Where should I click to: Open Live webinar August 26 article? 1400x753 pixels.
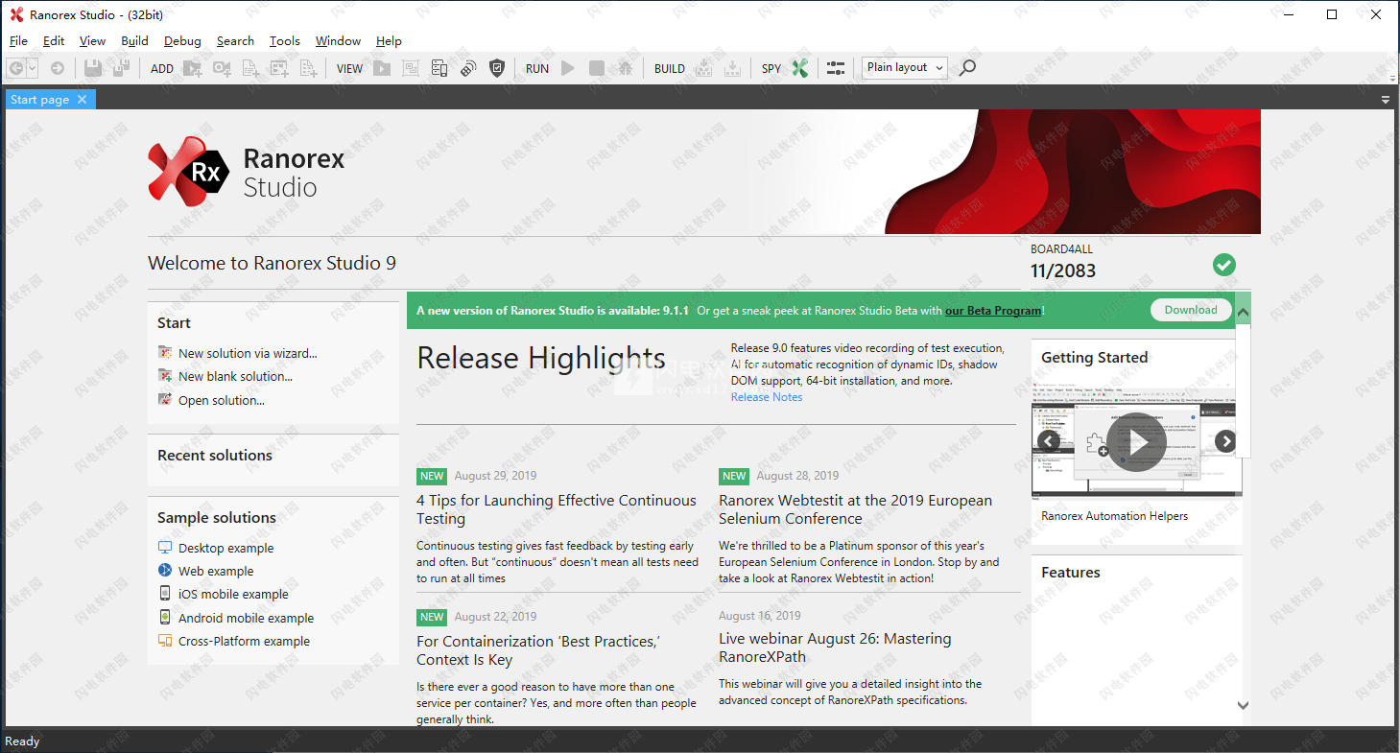coord(835,647)
